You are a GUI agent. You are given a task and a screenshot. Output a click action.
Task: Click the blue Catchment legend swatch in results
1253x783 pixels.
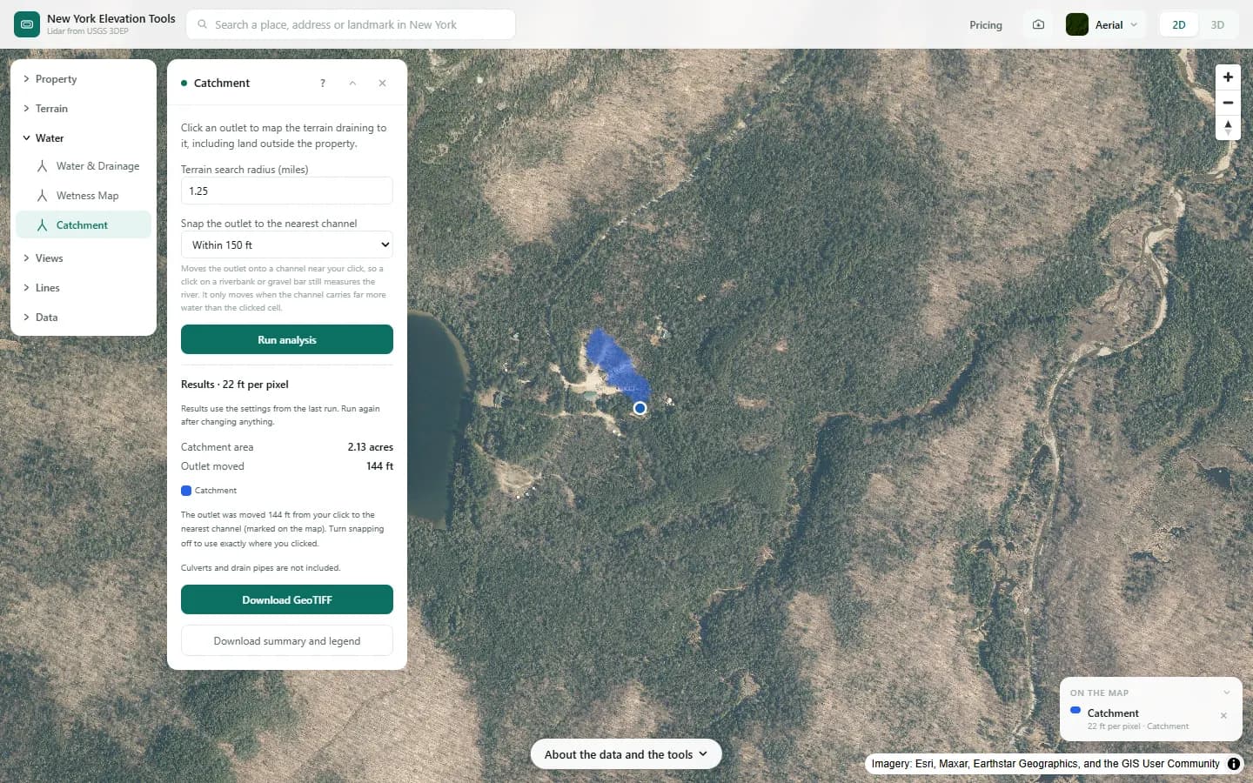pos(186,491)
